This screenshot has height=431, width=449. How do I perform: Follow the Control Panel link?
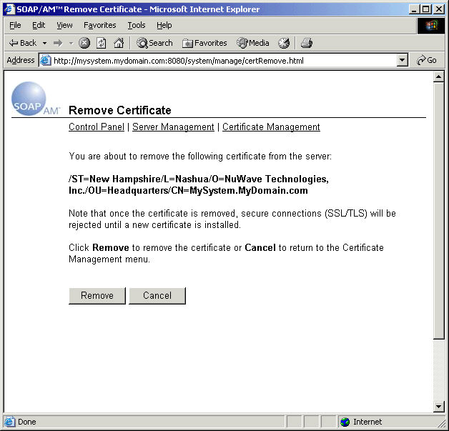click(96, 127)
